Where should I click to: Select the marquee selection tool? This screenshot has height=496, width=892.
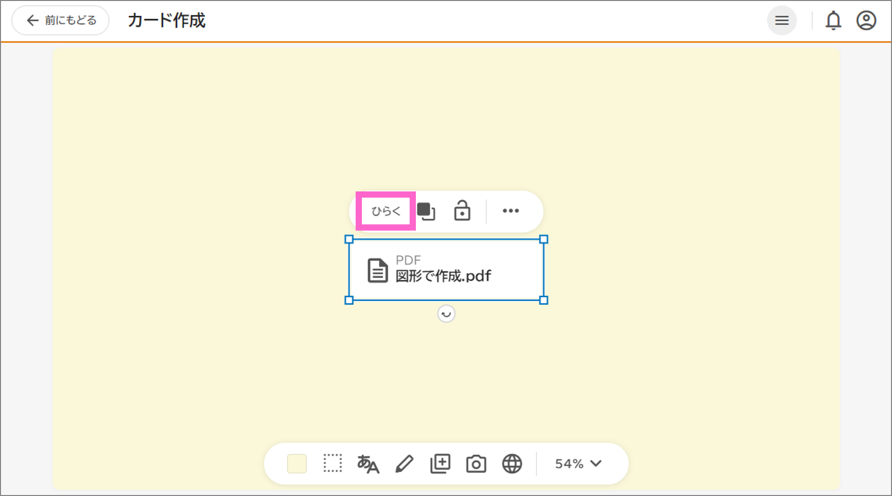click(x=333, y=463)
